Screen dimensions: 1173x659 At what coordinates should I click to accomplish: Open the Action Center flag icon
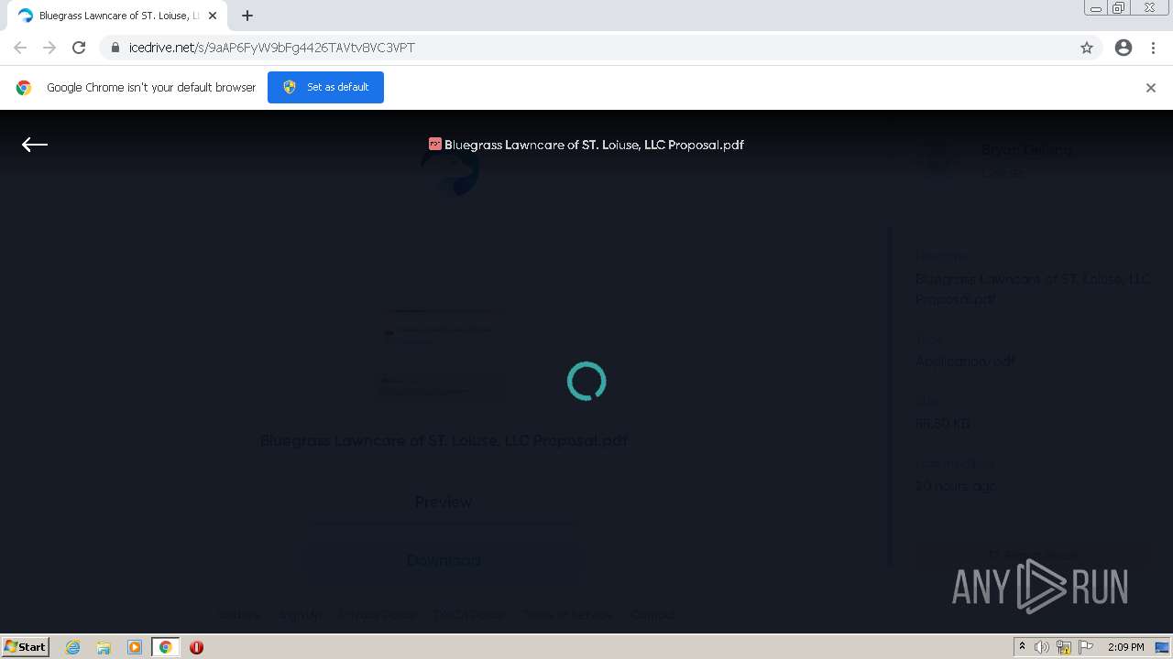(1086, 647)
